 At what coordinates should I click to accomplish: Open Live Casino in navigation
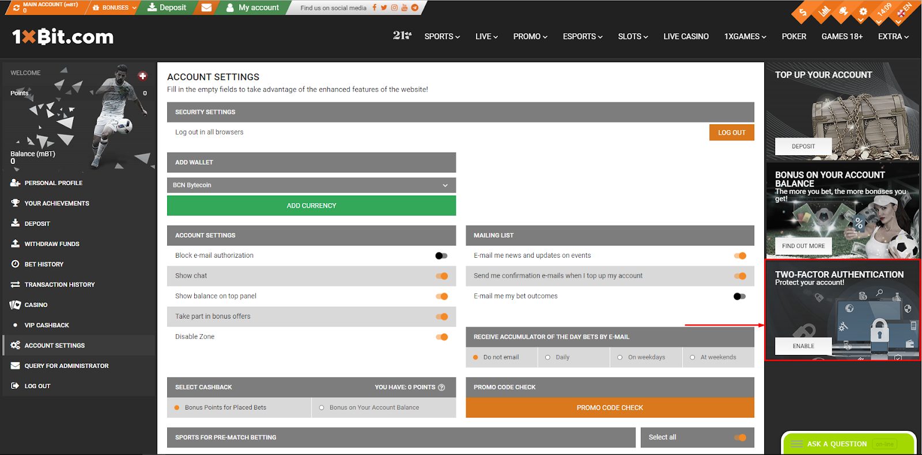coord(686,36)
